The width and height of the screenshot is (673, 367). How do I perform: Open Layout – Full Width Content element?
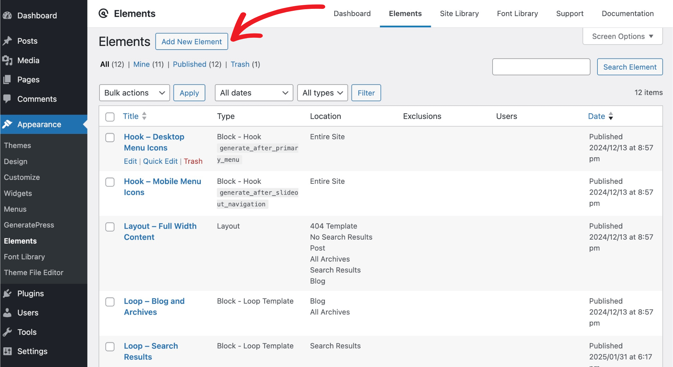click(160, 231)
